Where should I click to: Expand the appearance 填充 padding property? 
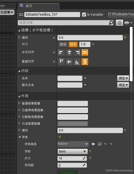point(19,130)
